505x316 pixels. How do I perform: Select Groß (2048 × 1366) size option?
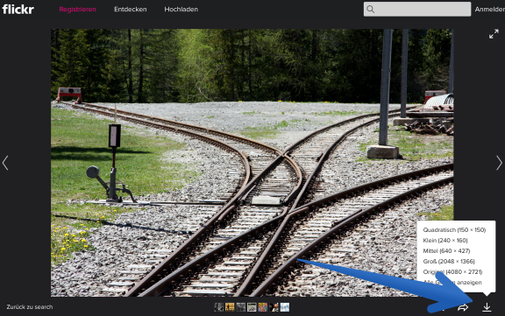click(x=449, y=262)
